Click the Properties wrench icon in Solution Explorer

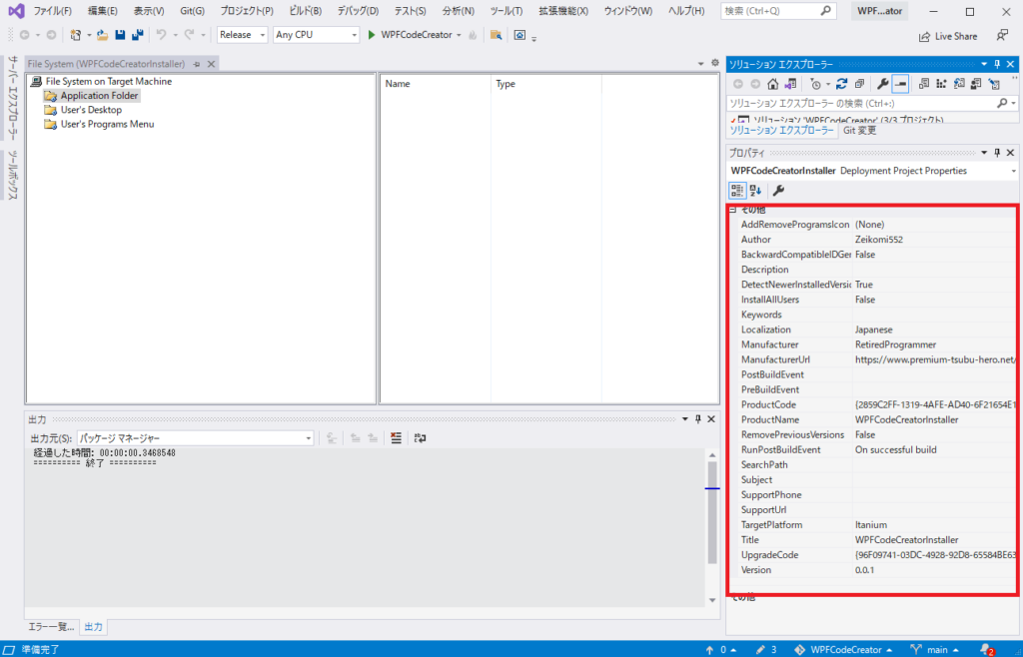click(x=883, y=84)
